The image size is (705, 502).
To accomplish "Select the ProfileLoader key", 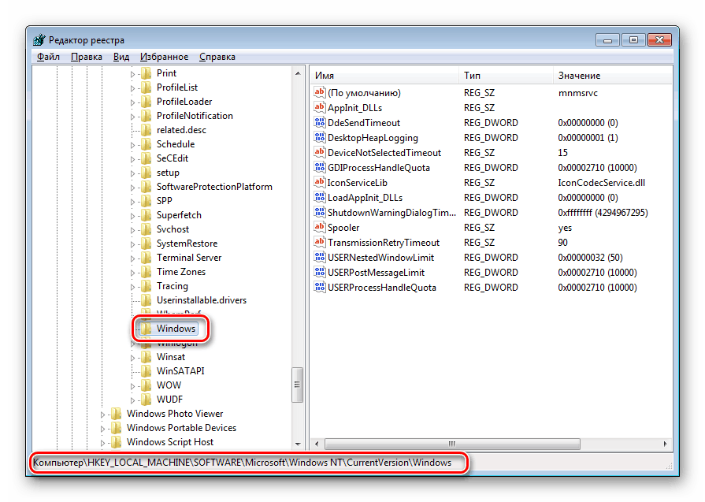I will [x=184, y=102].
